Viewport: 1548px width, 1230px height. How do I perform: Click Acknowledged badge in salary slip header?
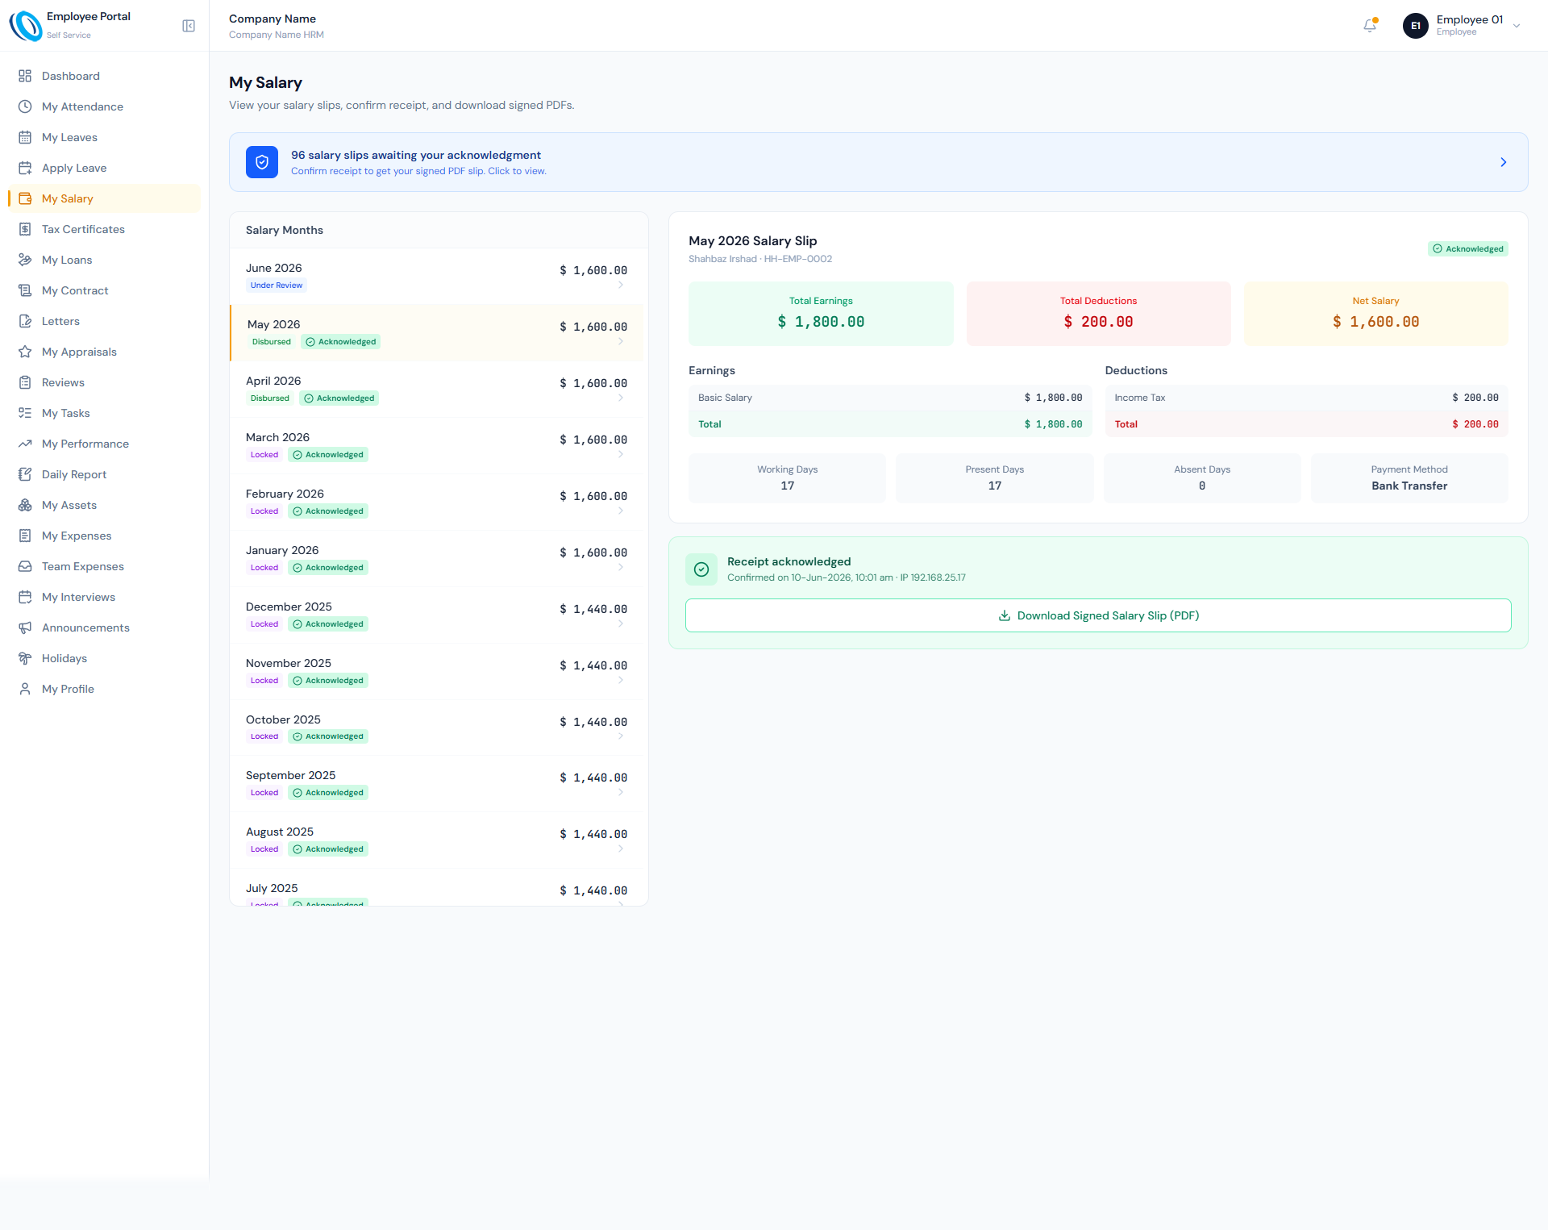tap(1467, 248)
